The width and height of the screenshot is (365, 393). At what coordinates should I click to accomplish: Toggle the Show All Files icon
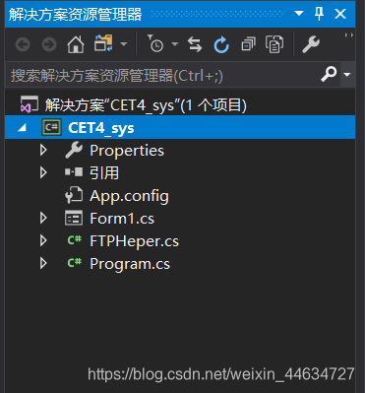click(x=274, y=44)
